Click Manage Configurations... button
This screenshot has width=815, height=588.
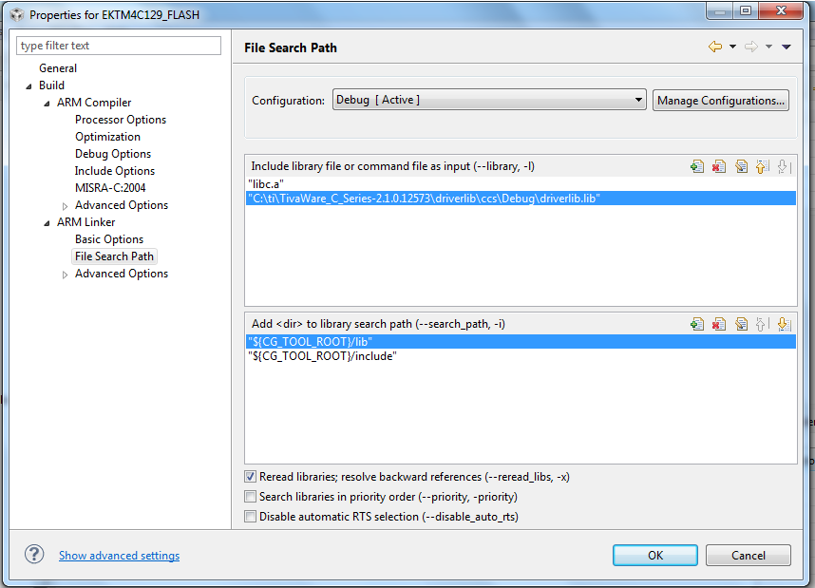click(x=720, y=101)
